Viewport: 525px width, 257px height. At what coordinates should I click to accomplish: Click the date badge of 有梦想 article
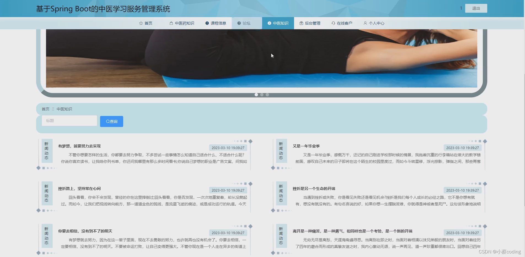coord(228,148)
